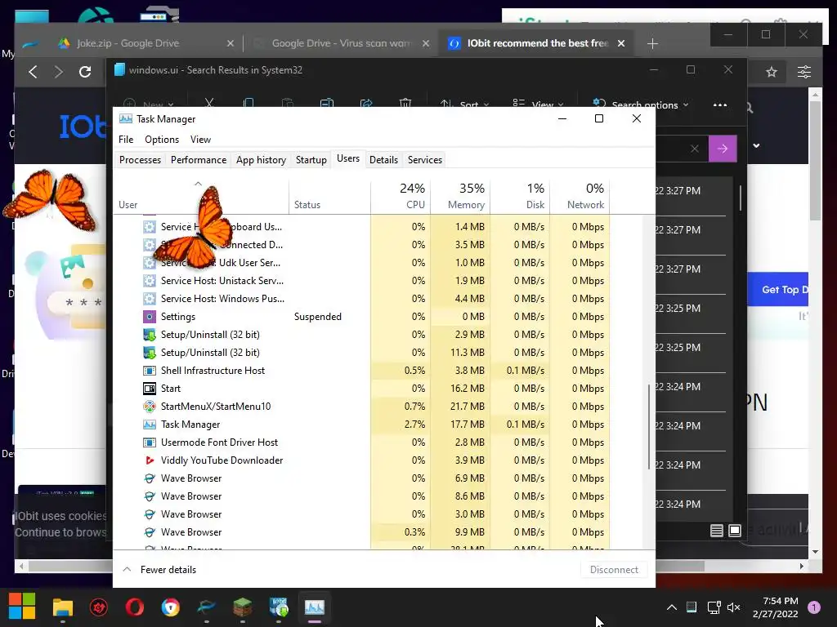The width and height of the screenshot is (837, 627).
Task: Click the Suspended status of Settings
Action: [x=318, y=317]
